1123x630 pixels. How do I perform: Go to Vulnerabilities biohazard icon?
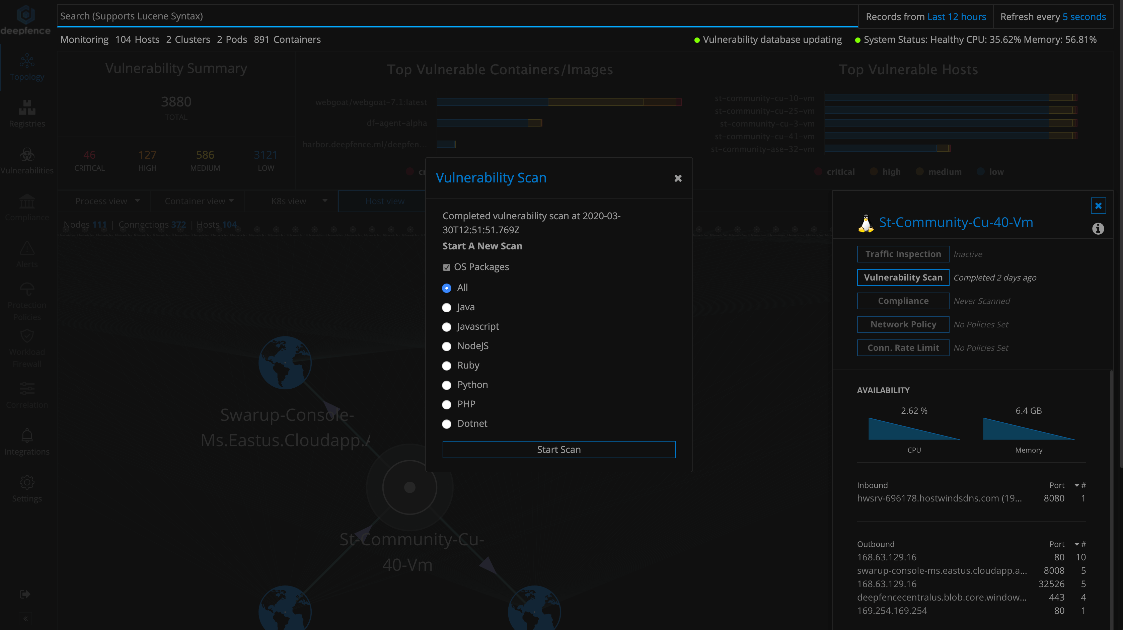pyautogui.click(x=26, y=155)
